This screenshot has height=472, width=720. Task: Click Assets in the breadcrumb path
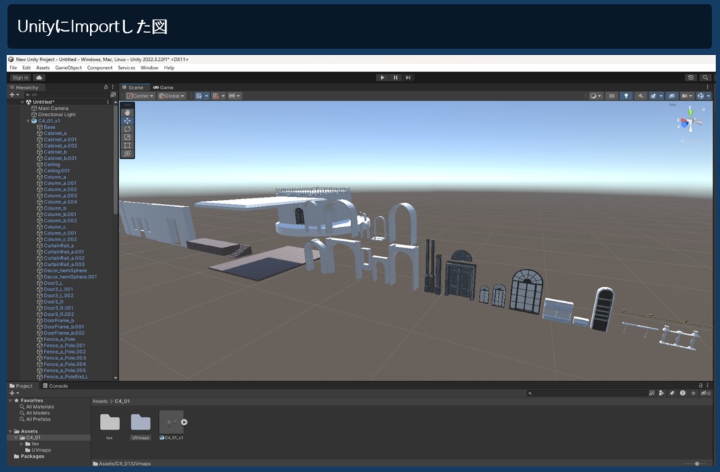(100, 401)
